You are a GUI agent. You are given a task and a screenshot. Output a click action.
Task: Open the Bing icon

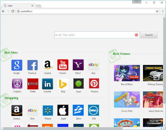pos(63,84)
